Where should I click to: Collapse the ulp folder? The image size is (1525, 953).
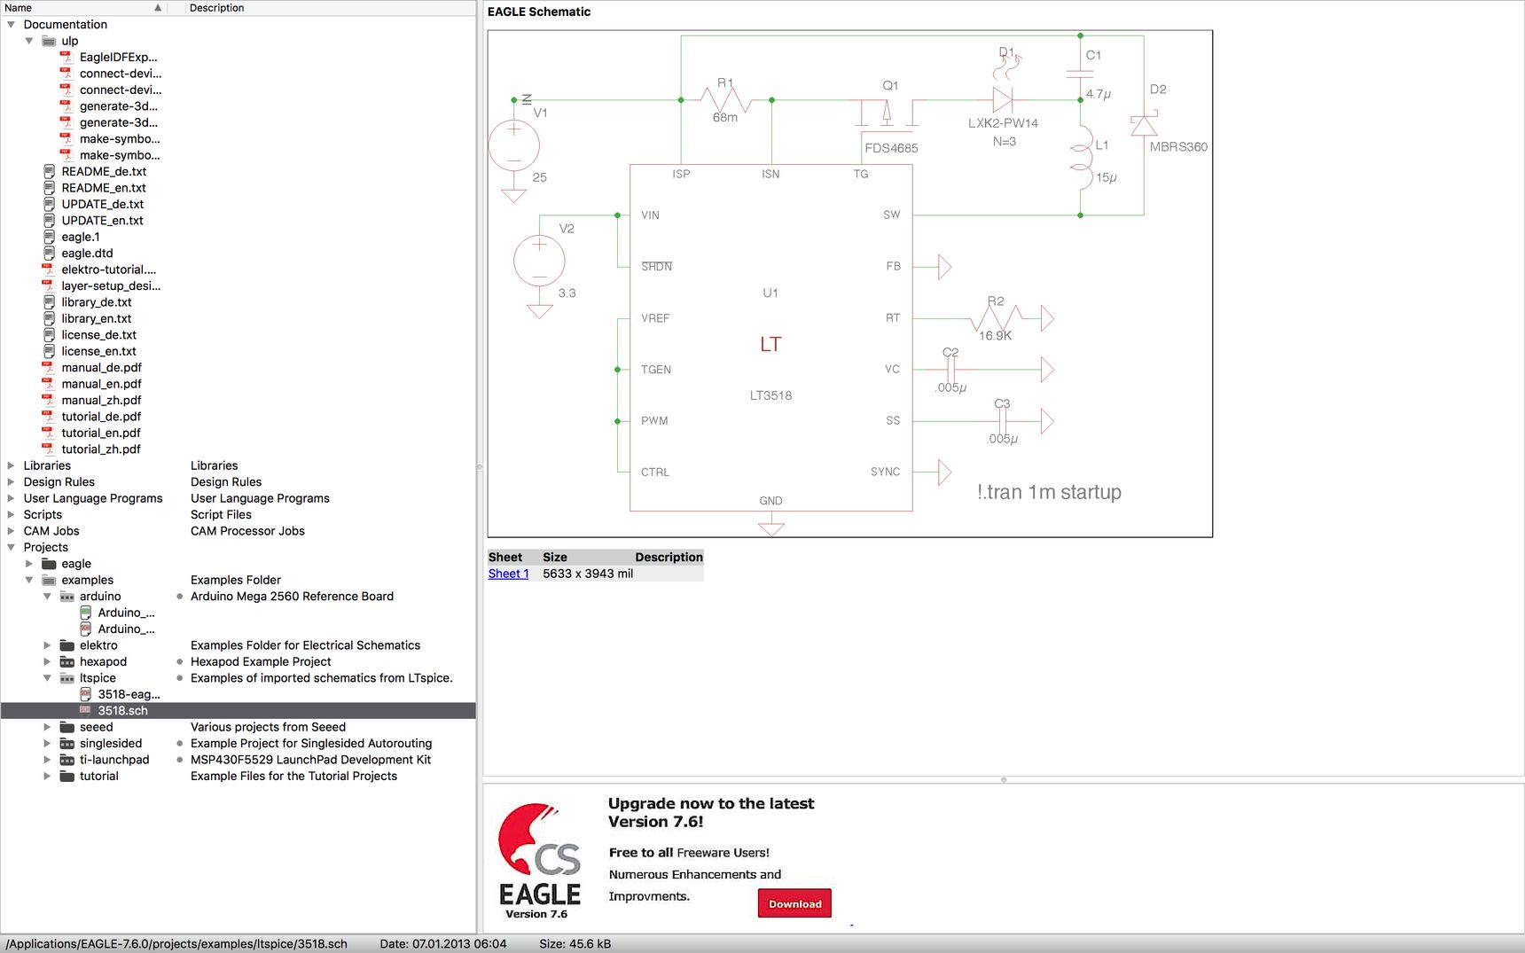click(29, 41)
